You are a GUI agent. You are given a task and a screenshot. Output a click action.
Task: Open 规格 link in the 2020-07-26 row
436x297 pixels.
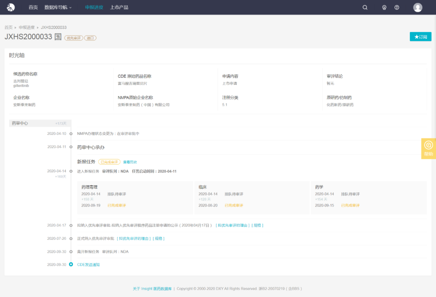159,238
